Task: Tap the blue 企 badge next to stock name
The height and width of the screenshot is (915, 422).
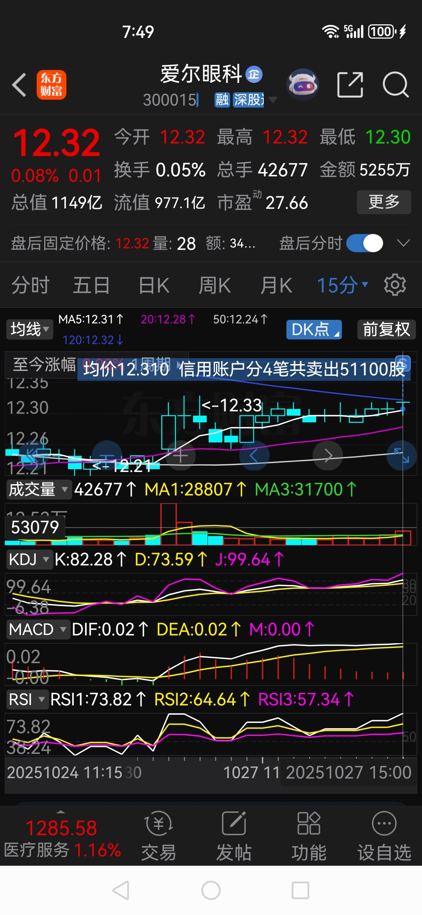Action: [x=254, y=74]
